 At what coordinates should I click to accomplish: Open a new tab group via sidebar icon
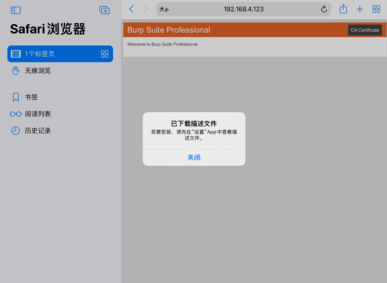[x=104, y=10]
